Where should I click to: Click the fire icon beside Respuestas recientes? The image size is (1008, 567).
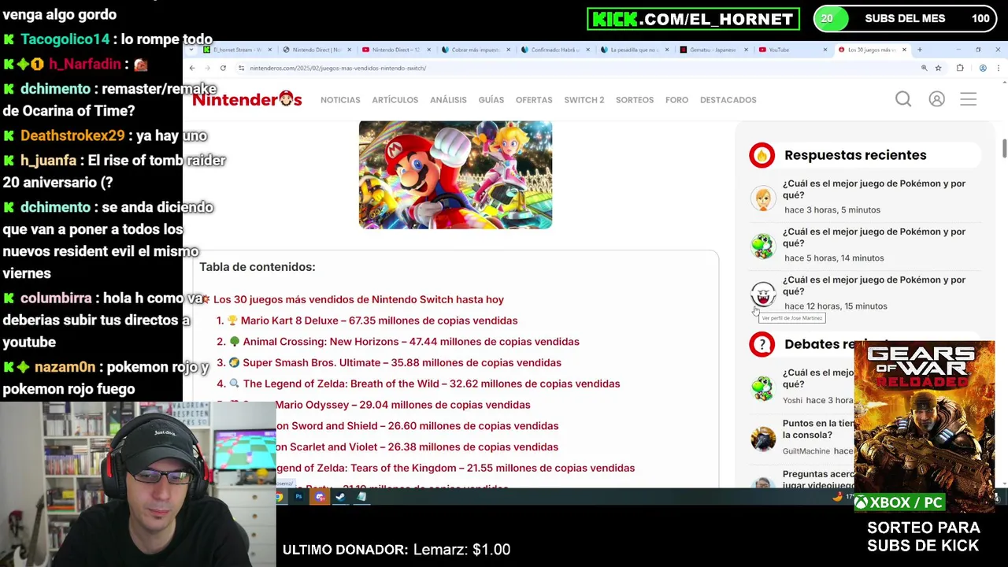(762, 155)
